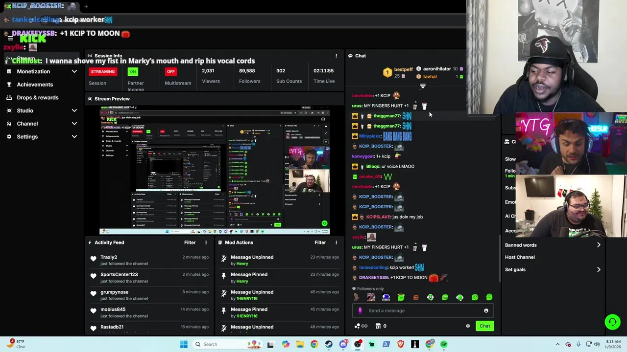The image size is (627, 352).
Task: Click the 02:11:55 Time Live value
Action: pos(324,71)
